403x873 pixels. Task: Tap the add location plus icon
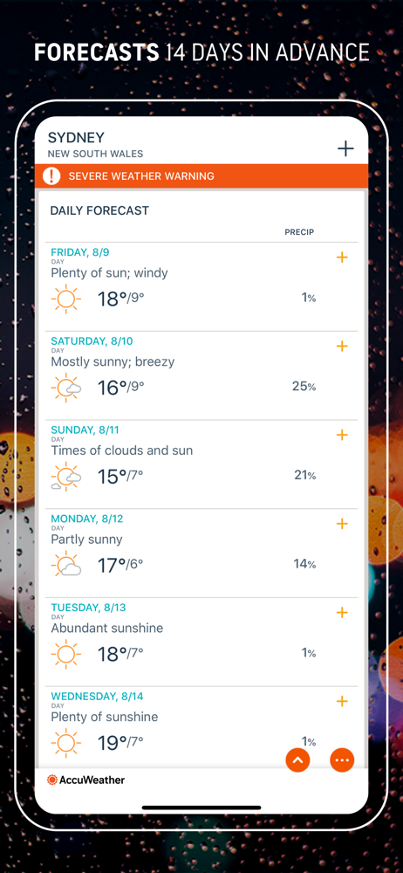click(x=345, y=148)
